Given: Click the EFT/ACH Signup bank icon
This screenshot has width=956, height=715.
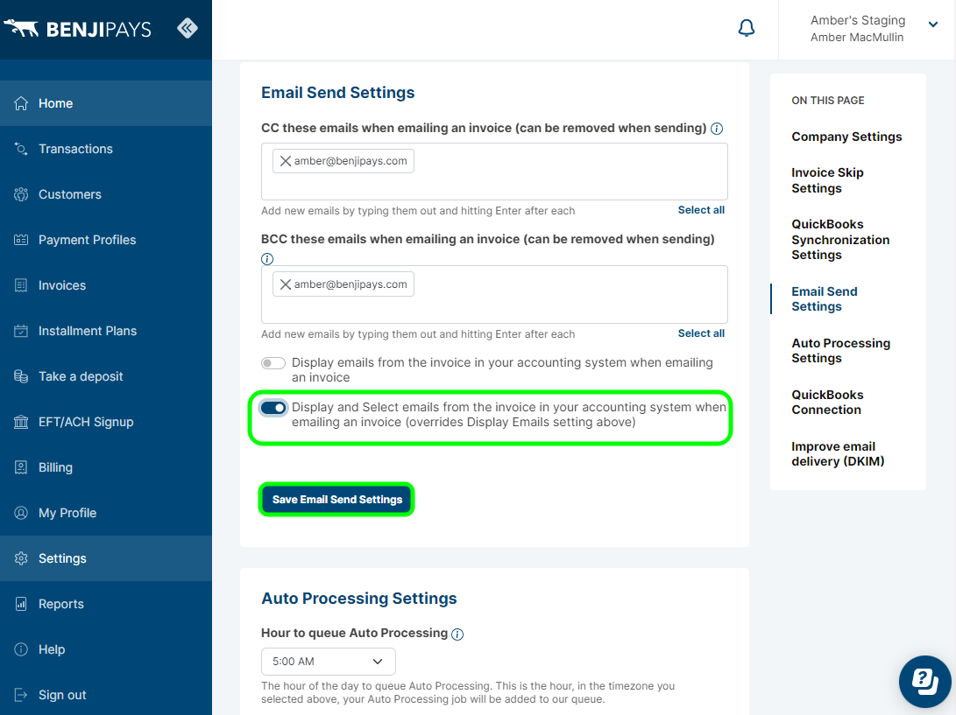Looking at the screenshot, I should pyautogui.click(x=21, y=422).
